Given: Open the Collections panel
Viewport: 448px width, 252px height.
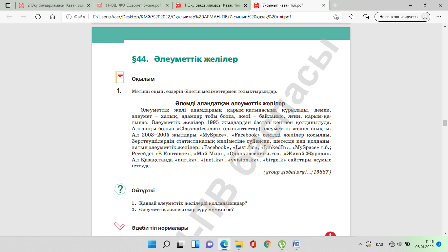Looking at the screenshot, I should [x=366, y=17].
